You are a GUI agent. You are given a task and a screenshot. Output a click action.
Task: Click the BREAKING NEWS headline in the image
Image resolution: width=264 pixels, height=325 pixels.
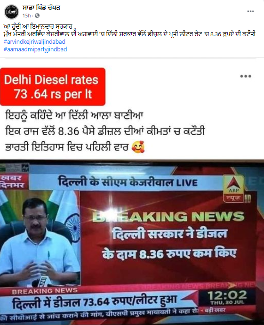pyautogui.click(x=168, y=217)
